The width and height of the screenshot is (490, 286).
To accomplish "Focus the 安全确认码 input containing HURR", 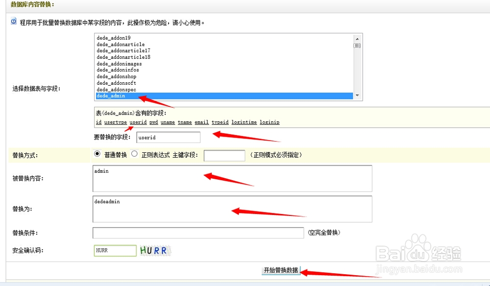I will 115,250.
